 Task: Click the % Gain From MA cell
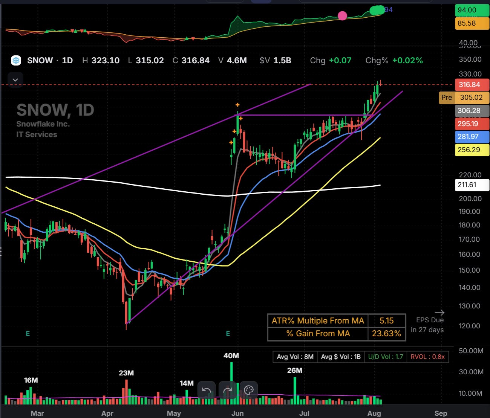pos(318,334)
